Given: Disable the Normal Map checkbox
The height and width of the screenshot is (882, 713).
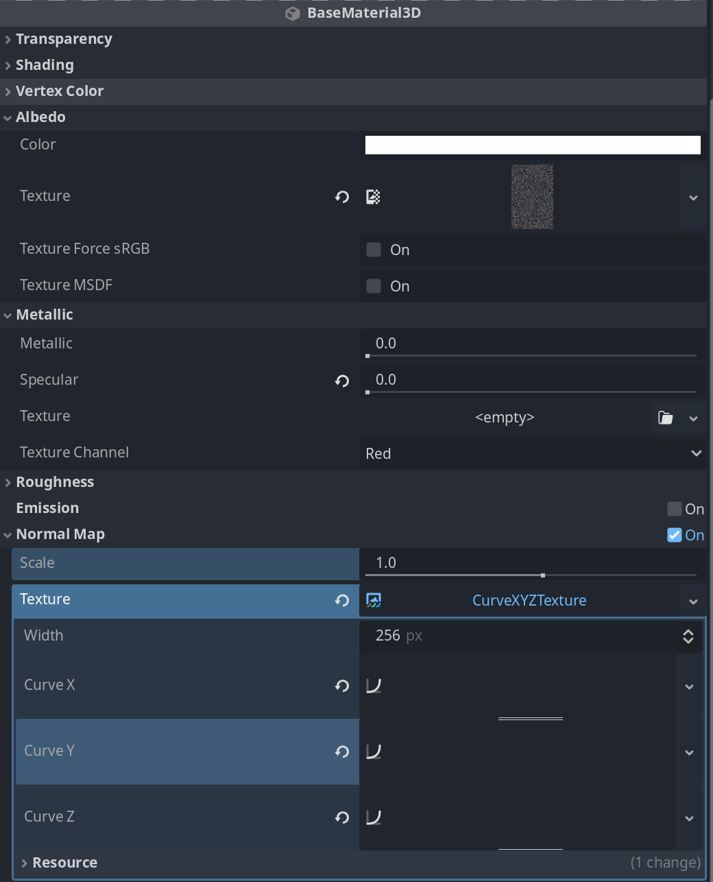Looking at the screenshot, I should [675, 535].
